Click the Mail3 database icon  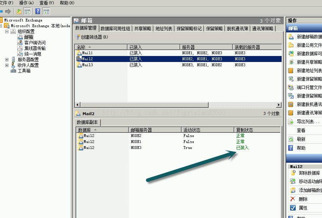click(x=79, y=65)
